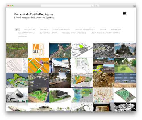142x120 pixels.
Task: Open orange zoning plan thumbnail
Action: click(x=38, y=65)
